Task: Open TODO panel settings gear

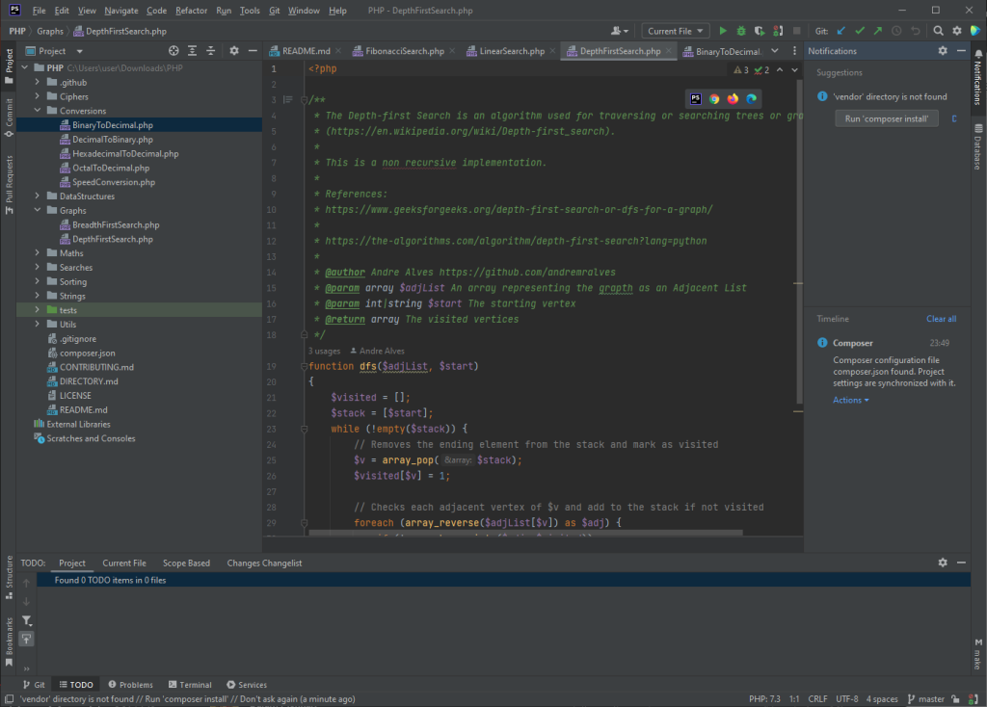Action: click(943, 563)
